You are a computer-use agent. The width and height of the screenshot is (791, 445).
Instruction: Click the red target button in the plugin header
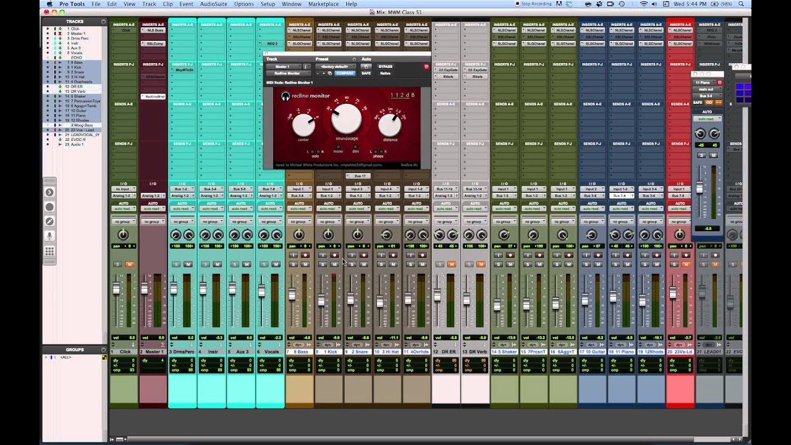(x=426, y=66)
